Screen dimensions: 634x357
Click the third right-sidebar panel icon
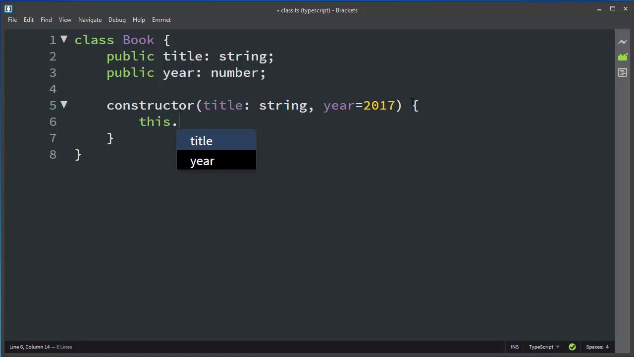(x=623, y=73)
